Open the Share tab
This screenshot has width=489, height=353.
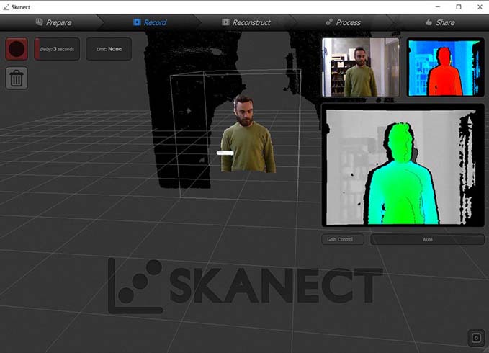440,22
